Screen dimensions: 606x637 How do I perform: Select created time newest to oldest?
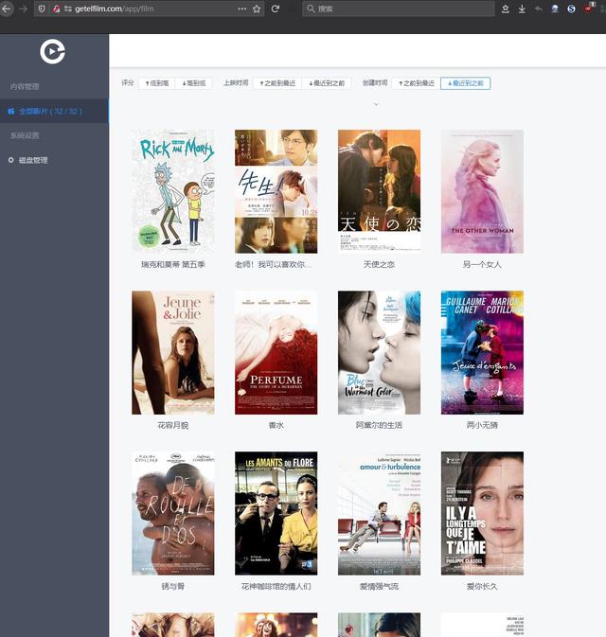pyautogui.click(x=465, y=83)
